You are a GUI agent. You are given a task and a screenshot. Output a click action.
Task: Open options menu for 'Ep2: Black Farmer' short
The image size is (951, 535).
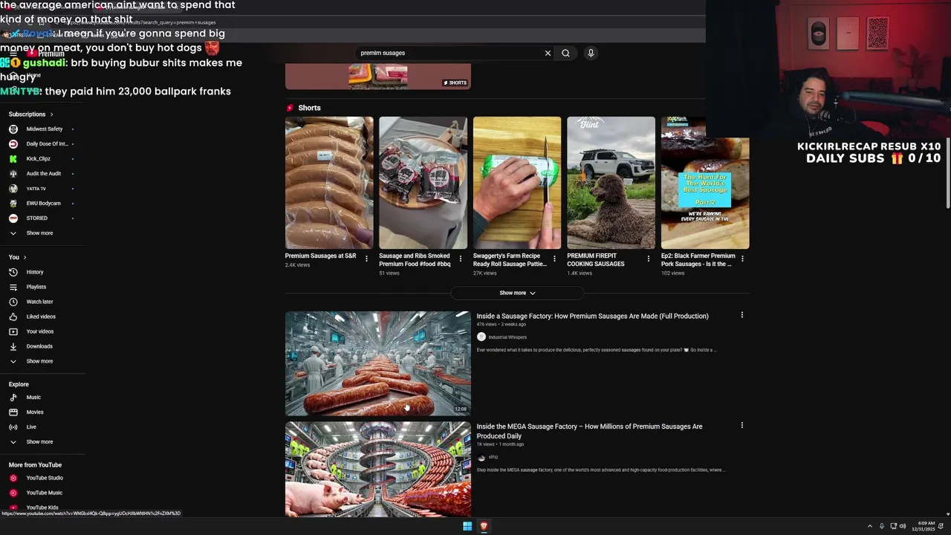(x=742, y=259)
